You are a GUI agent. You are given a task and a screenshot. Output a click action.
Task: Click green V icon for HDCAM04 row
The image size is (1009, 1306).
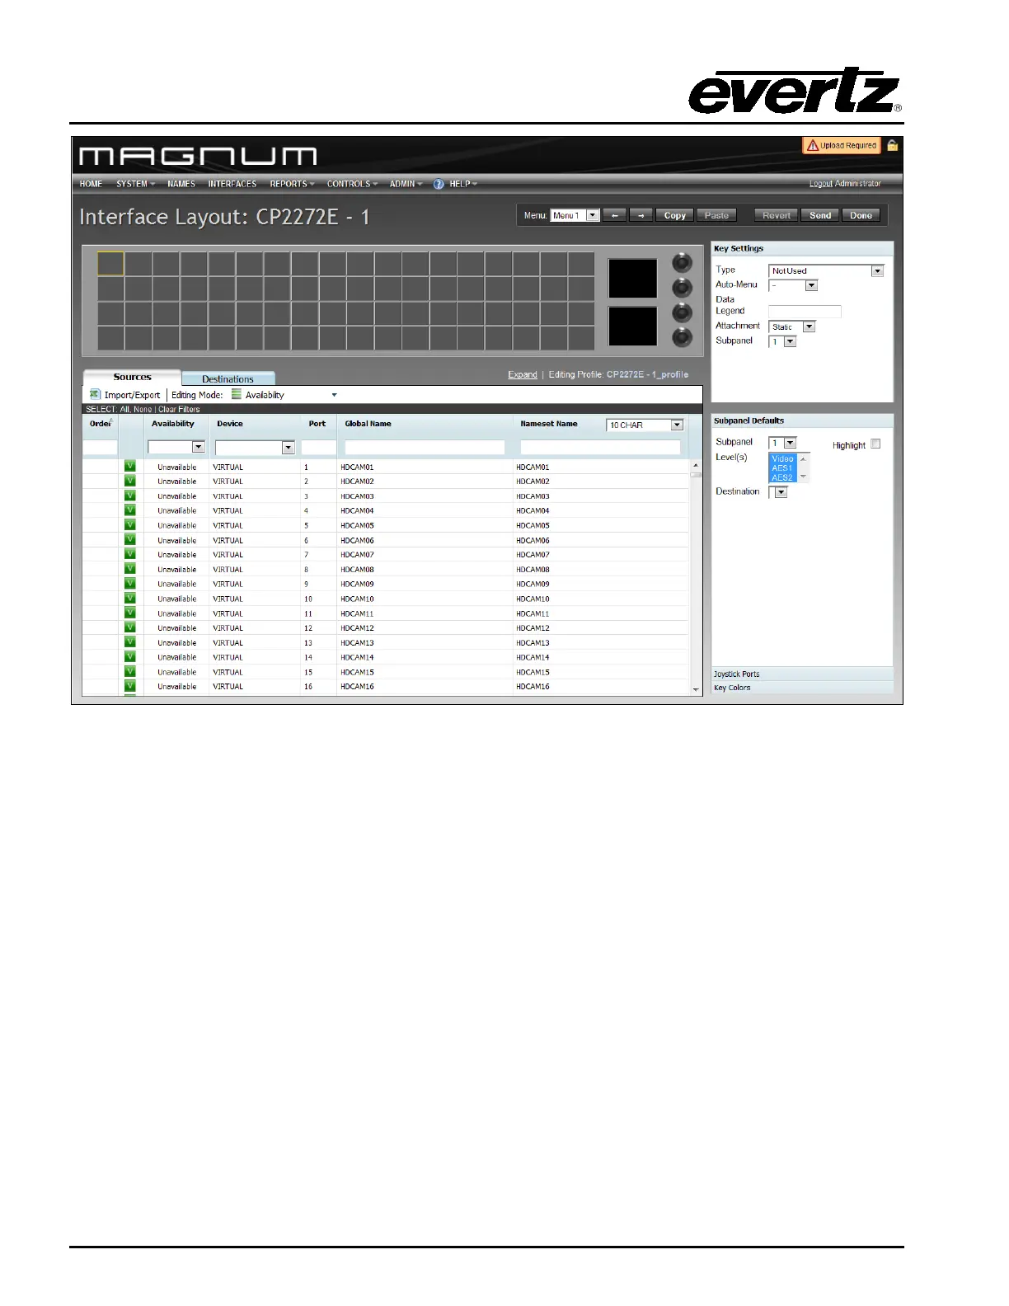[130, 510]
